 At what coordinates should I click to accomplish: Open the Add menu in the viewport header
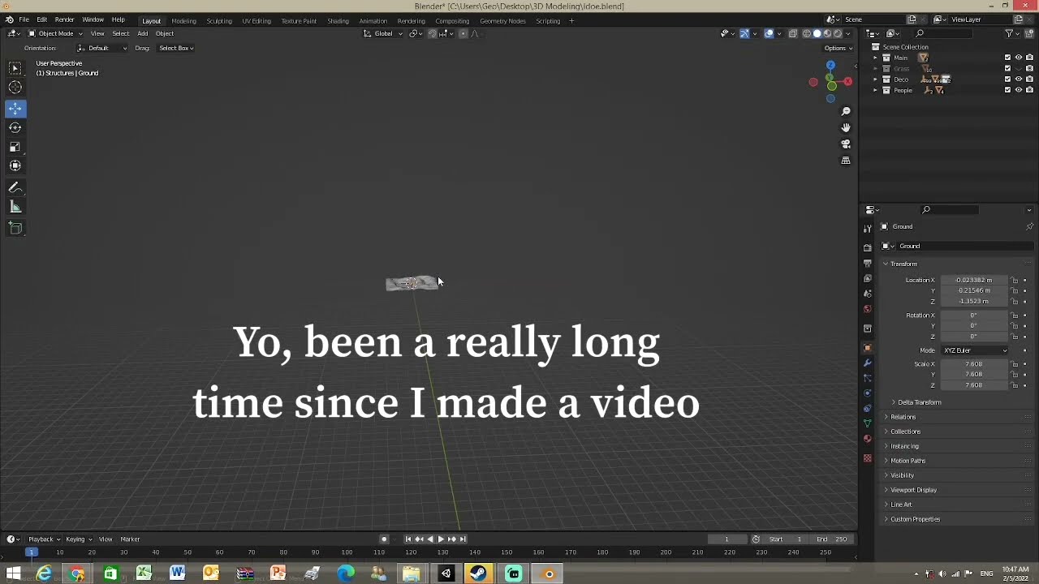tap(142, 33)
